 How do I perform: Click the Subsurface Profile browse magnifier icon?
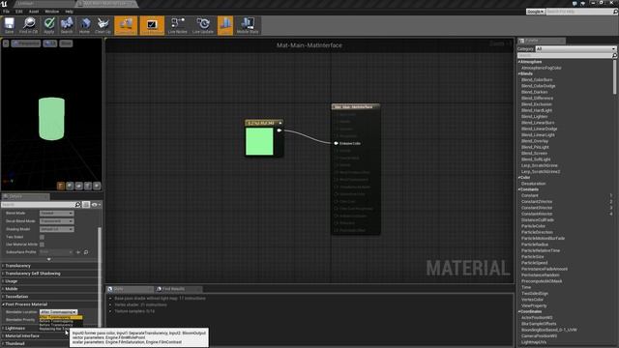pyautogui.click(x=86, y=252)
